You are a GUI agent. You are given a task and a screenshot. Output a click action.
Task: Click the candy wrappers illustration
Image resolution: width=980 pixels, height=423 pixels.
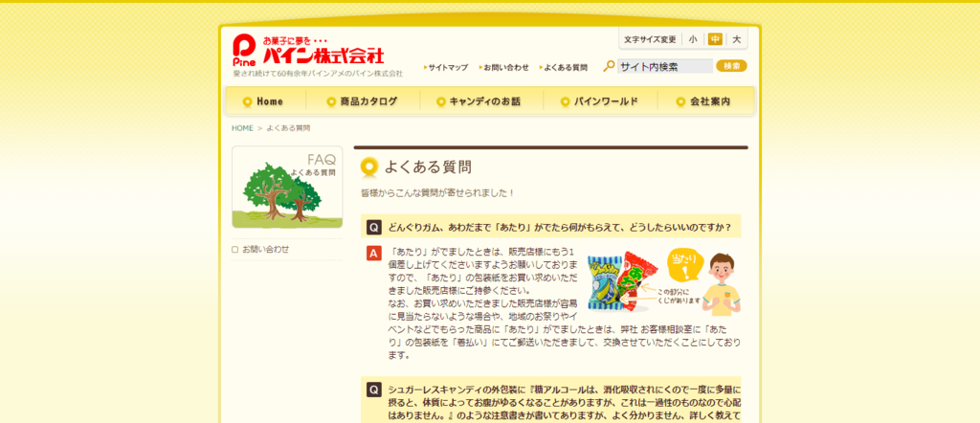click(x=623, y=281)
